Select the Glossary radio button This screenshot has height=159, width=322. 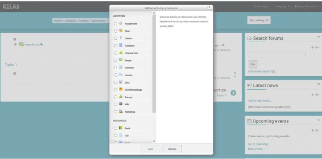coord(115,68)
